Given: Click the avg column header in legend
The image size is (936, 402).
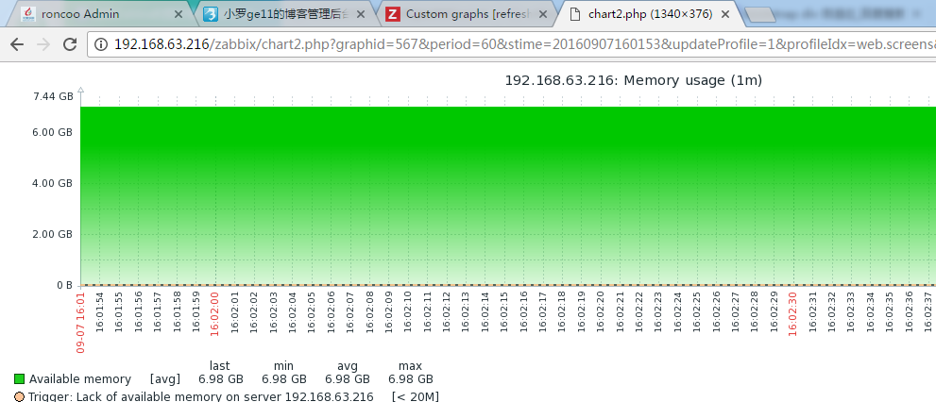Looking at the screenshot, I should click(347, 365).
